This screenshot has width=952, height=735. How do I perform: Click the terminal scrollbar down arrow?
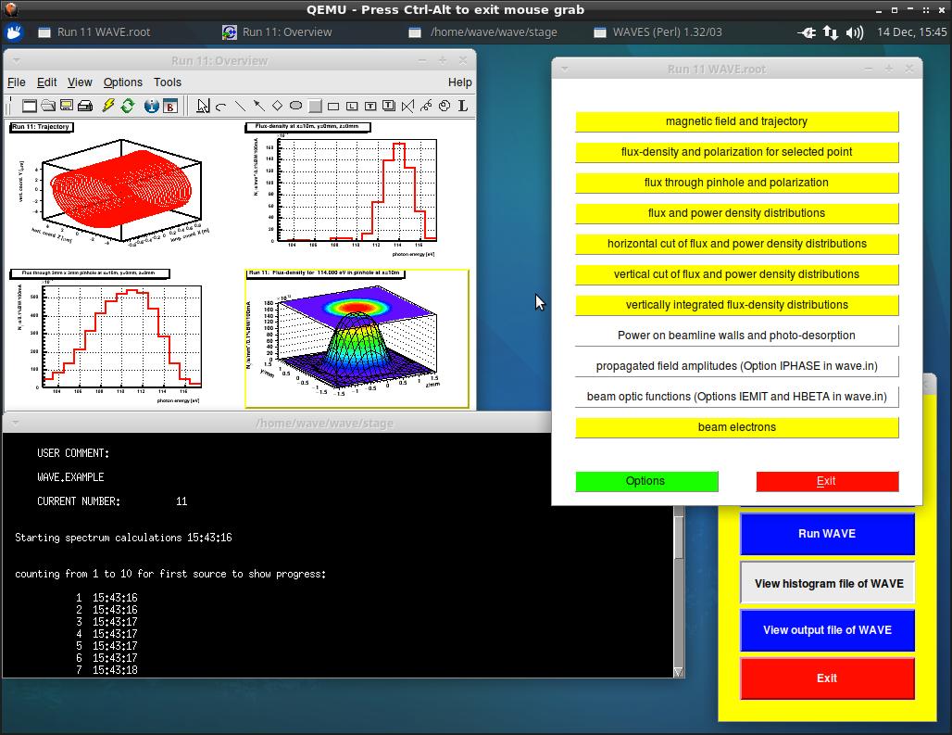tap(678, 671)
